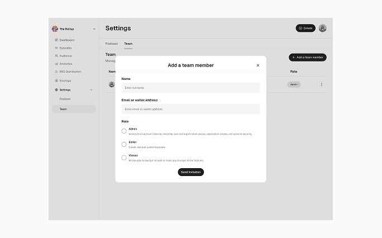This screenshot has height=238, width=382.
Task: Go to Episodes in sidebar
Action: [65, 48]
